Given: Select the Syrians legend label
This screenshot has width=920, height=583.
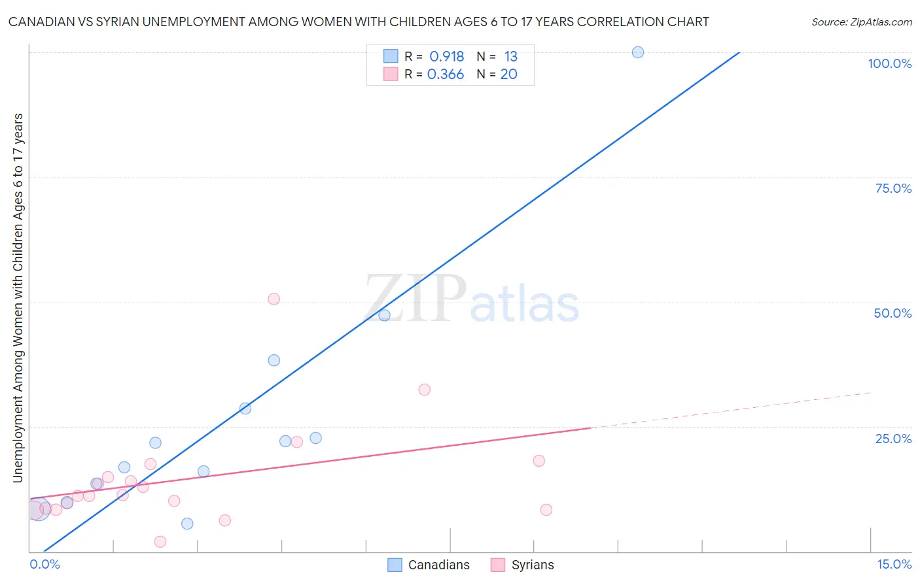Looking at the screenshot, I should (533, 565).
